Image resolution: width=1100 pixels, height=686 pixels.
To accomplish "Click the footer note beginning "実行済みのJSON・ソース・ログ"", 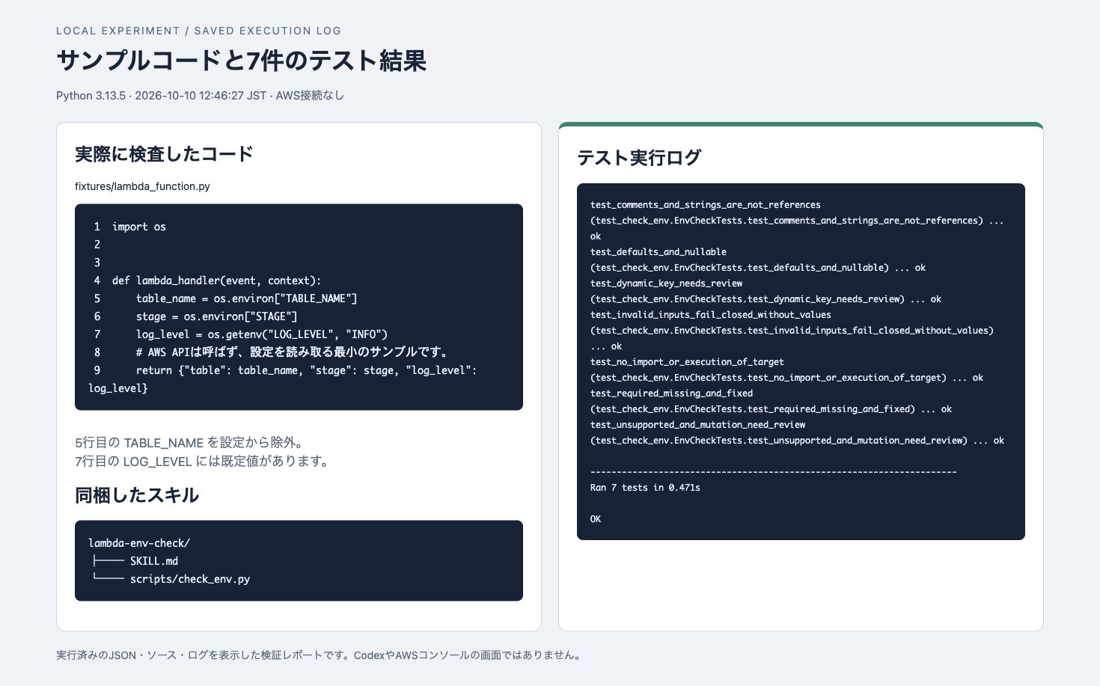I will pyautogui.click(x=320, y=655).
